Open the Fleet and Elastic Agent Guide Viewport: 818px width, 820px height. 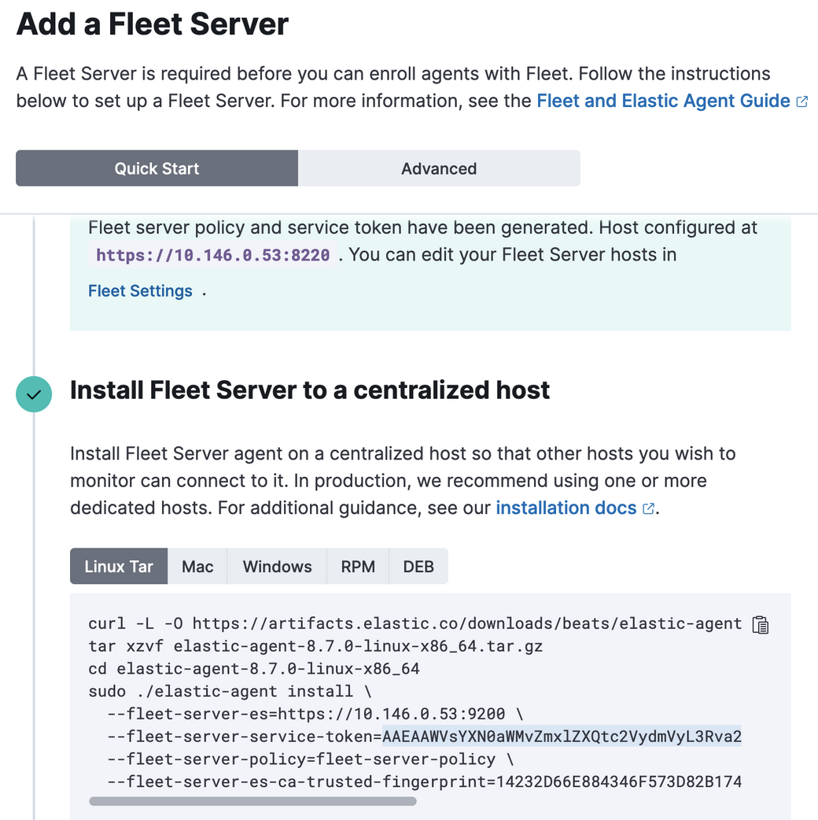point(663,101)
